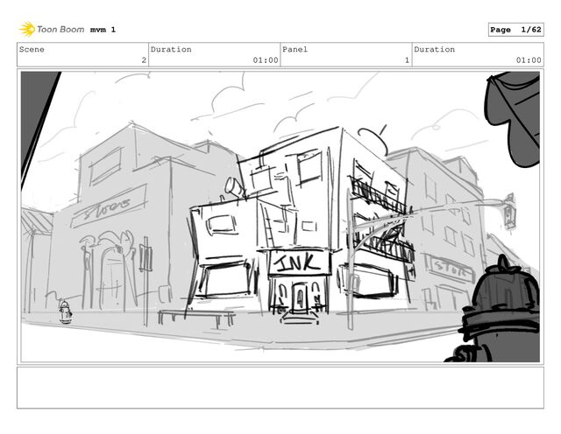Click the storyboard panel sketch thumbnail
This screenshot has height=434, width=561.
pyautogui.click(x=280, y=217)
